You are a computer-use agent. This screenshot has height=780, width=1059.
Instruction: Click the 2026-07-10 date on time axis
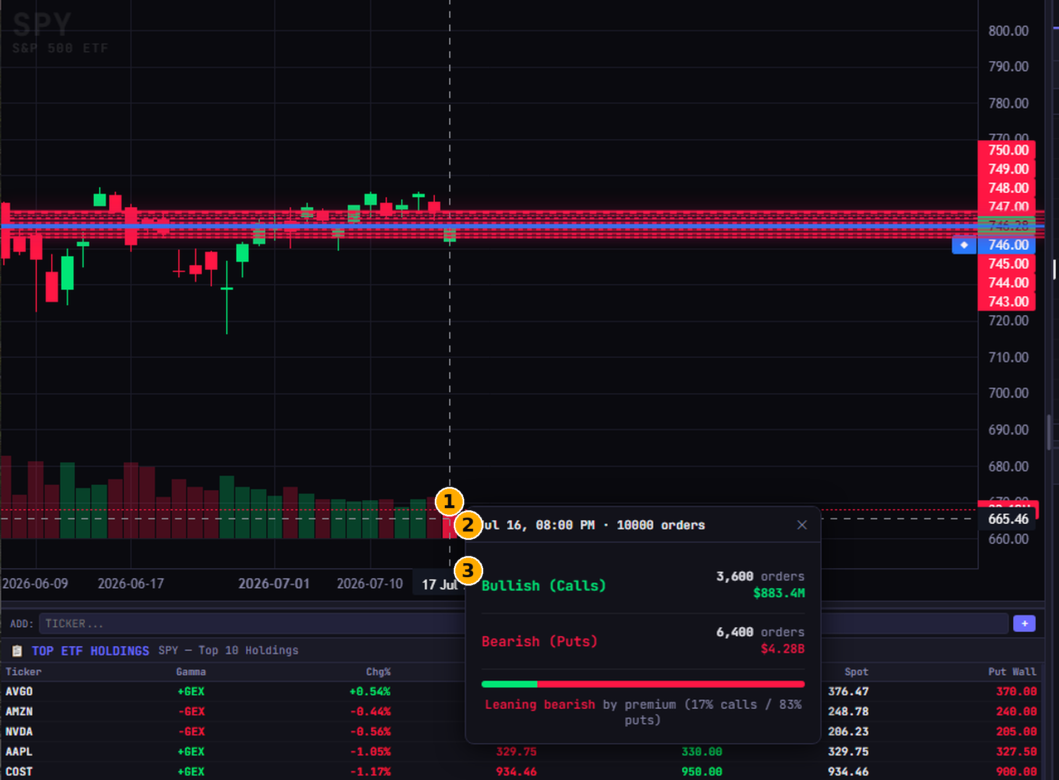(x=370, y=584)
